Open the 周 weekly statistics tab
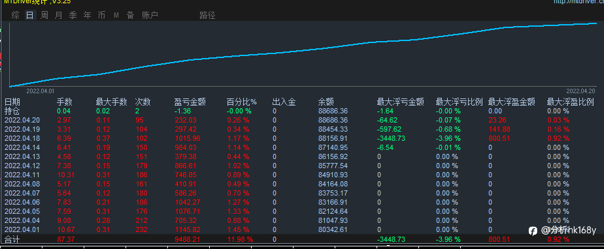Viewport: 604px width, 249px height. [x=44, y=16]
